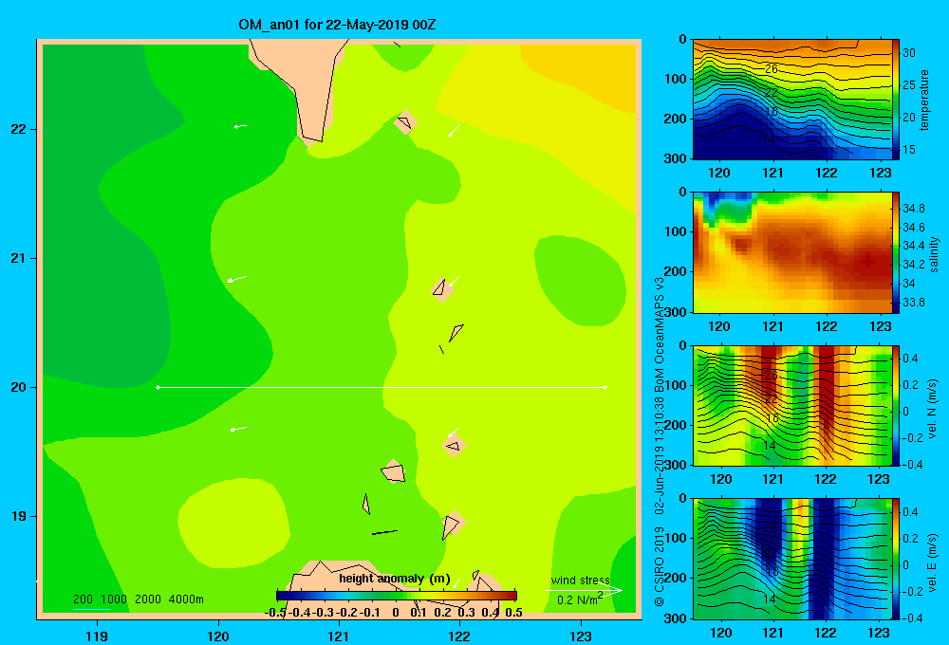
Task: Click longitude label 122 on the main map axis
Action: click(x=459, y=636)
